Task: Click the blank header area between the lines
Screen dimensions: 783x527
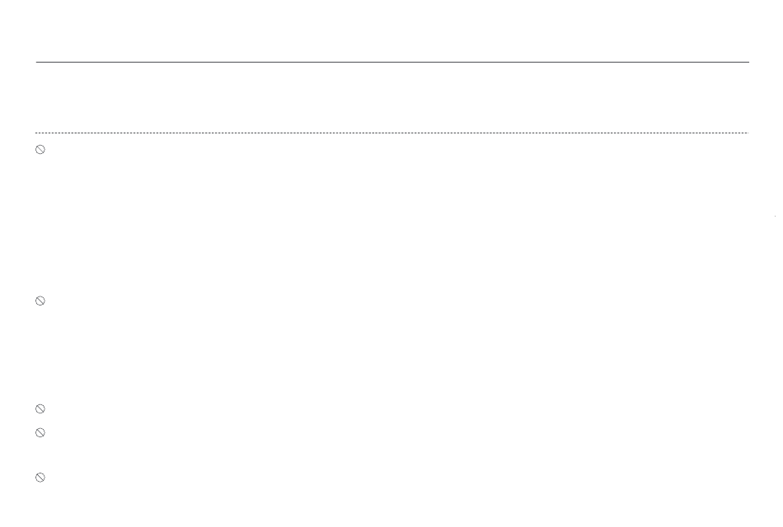Action: [x=392, y=98]
